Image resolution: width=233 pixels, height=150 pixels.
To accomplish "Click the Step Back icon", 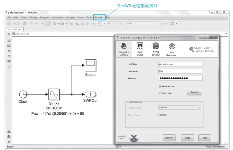I will tap(77, 23).
